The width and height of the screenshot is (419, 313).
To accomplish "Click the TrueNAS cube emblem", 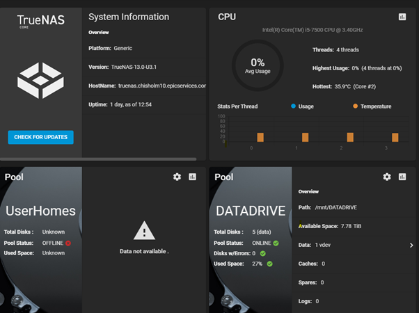I will (x=40, y=81).
